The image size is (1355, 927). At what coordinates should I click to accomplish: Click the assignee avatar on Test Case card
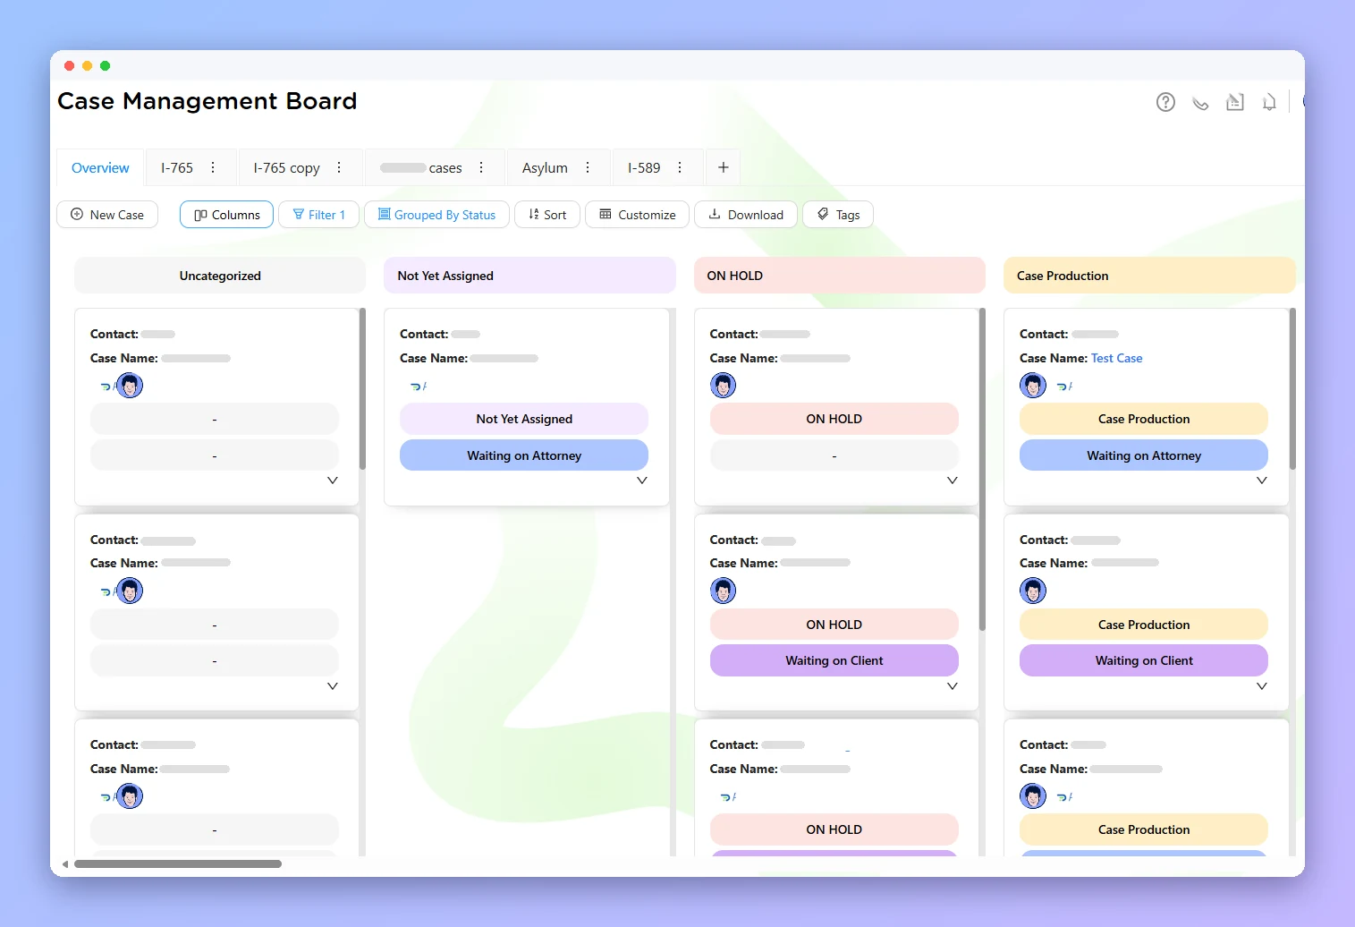[x=1033, y=386]
